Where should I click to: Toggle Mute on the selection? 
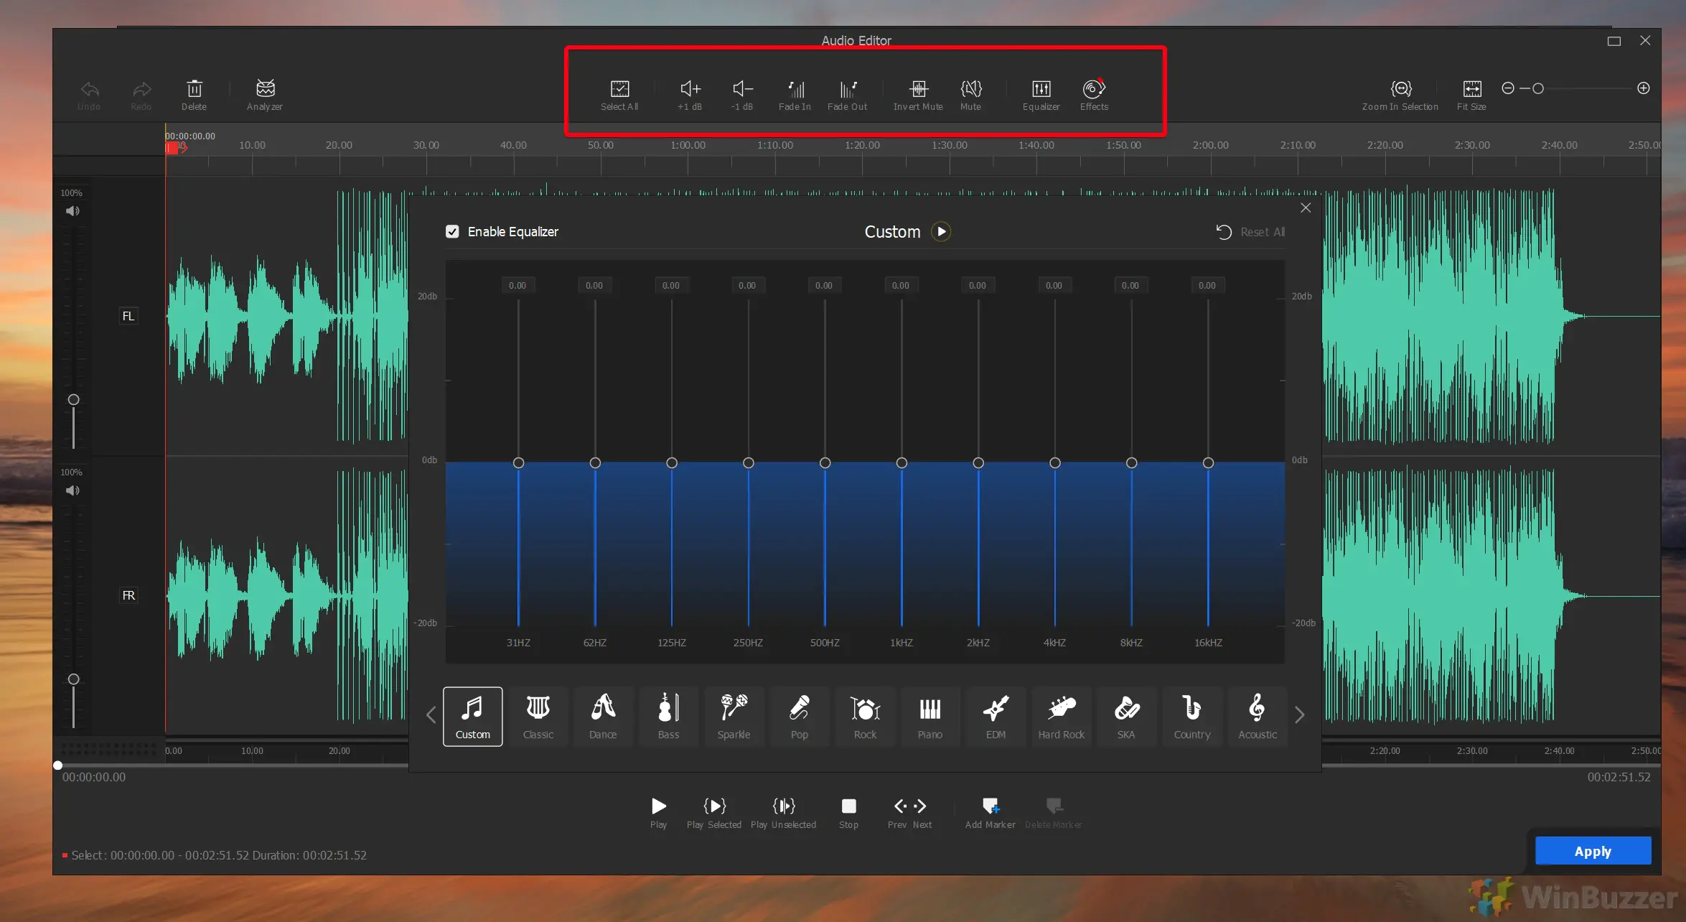click(970, 94)
